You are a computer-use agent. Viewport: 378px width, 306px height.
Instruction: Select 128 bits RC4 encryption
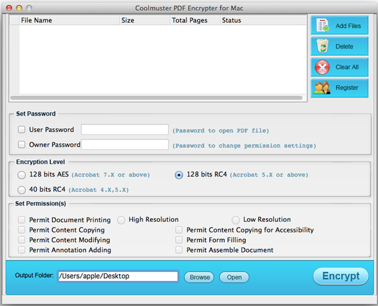pos(179,175)
